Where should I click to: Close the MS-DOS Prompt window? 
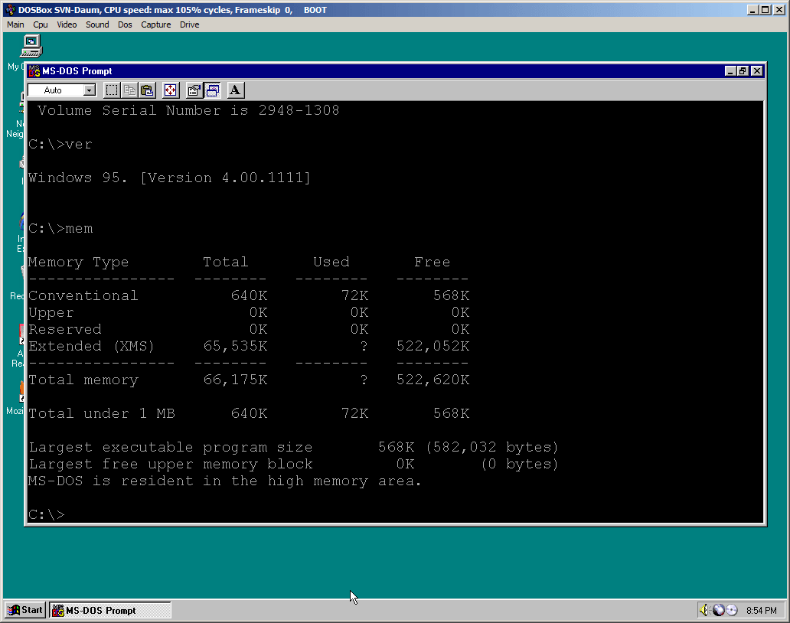[757, 71]
